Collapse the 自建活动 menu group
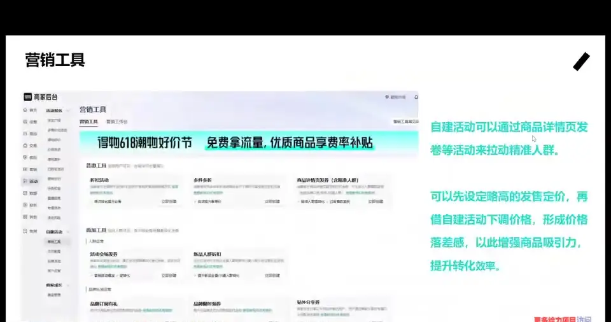The image size is (611, 322). pyautogui.click(x=69, y=232)
